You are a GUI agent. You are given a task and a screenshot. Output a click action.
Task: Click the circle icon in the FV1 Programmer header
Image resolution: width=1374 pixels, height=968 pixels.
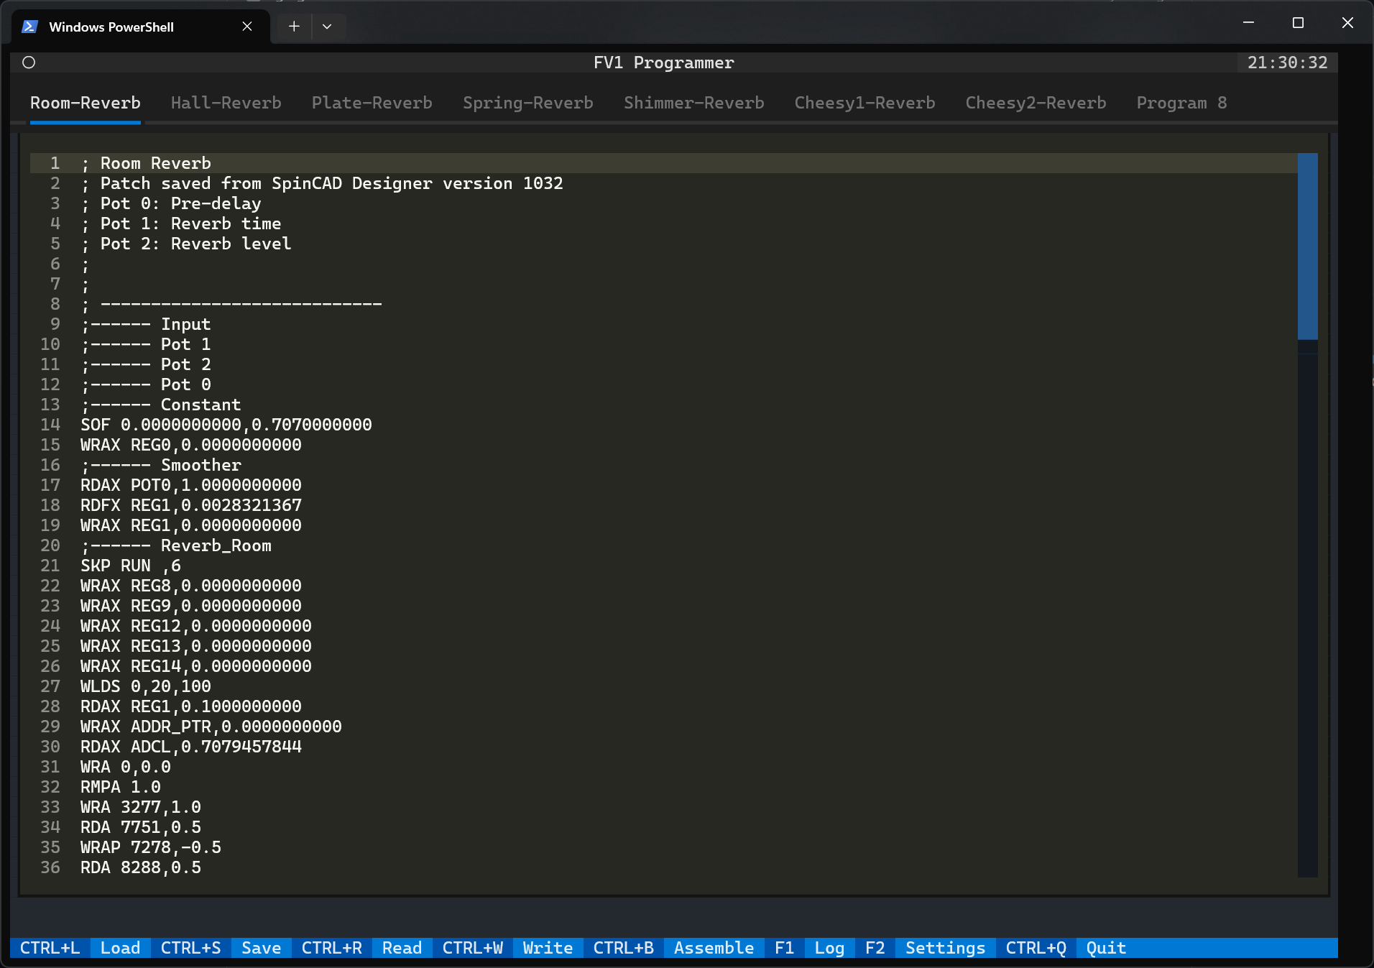pyautogui.click(x=29, y=63)
